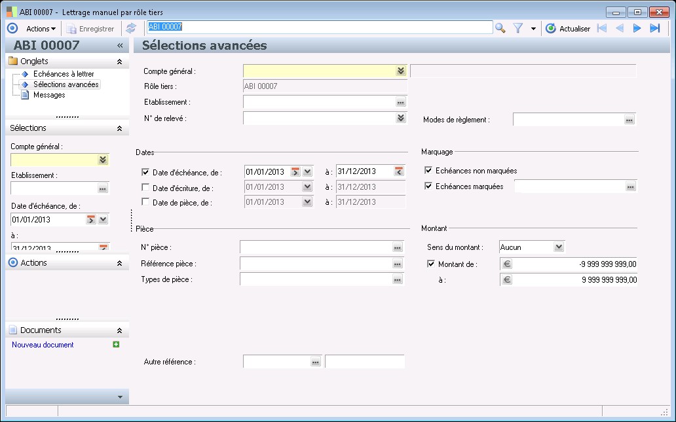Enable Date de pièce checkbox
This screenshot has width=676, height=422.
145,202
